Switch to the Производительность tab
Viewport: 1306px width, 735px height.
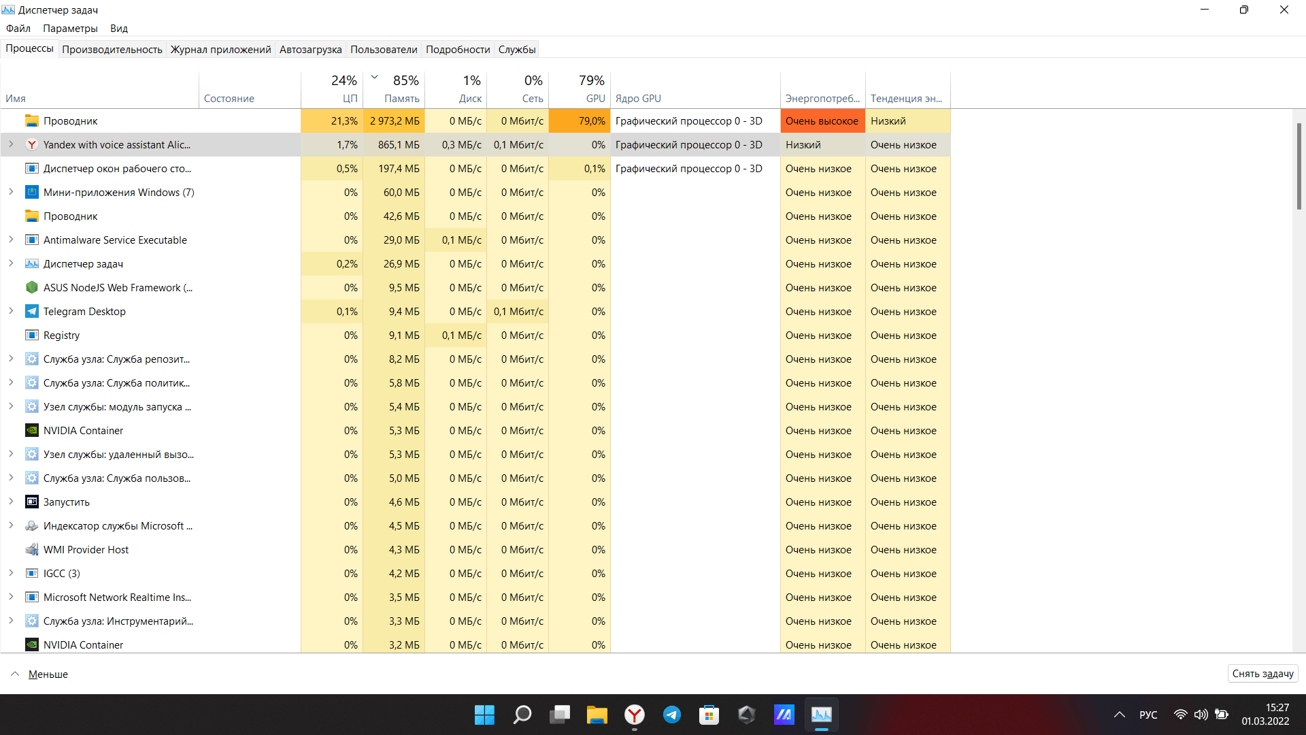click(112, 49)
